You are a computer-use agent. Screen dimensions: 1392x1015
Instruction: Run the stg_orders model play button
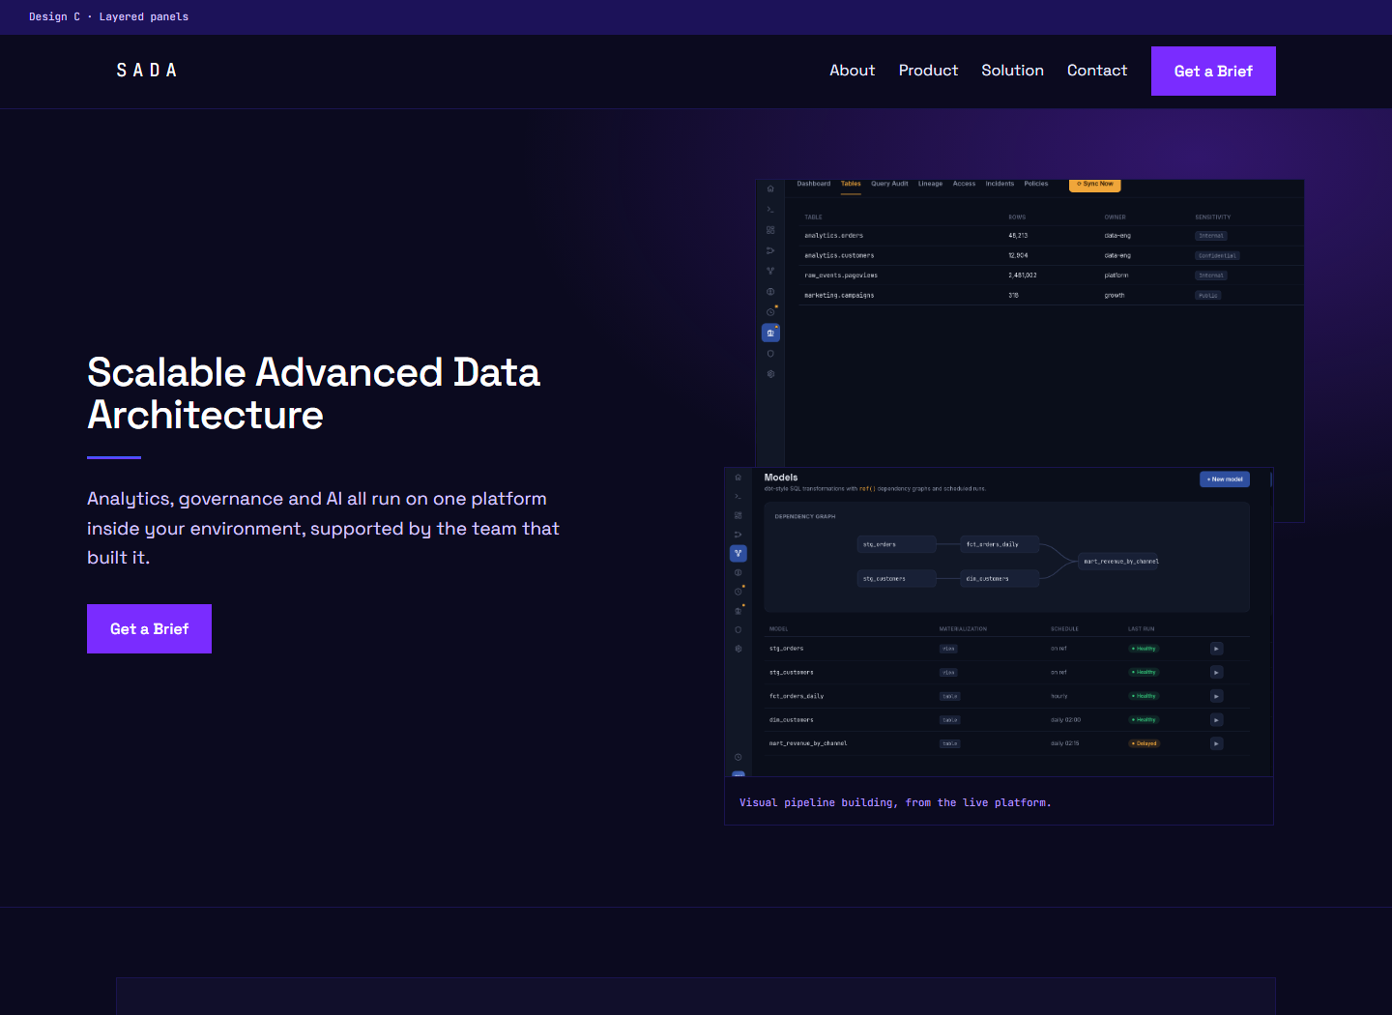(x=1217, y=649)
